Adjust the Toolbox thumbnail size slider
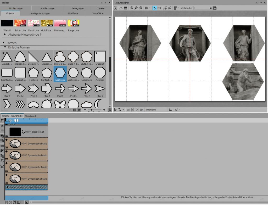Image resolution: width=268 pixels, height=205 pixels. click(x=91, y=110)
